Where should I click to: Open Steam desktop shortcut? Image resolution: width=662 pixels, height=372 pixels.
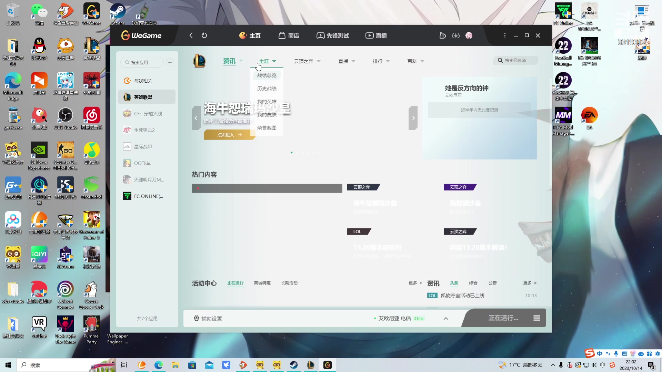point(118,14)
